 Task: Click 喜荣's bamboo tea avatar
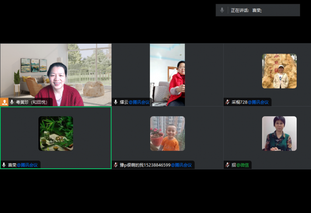(56, 133)
